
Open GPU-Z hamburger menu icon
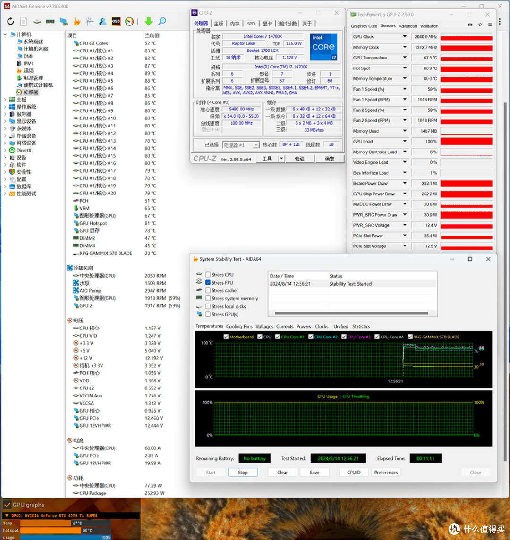[490, 25]
